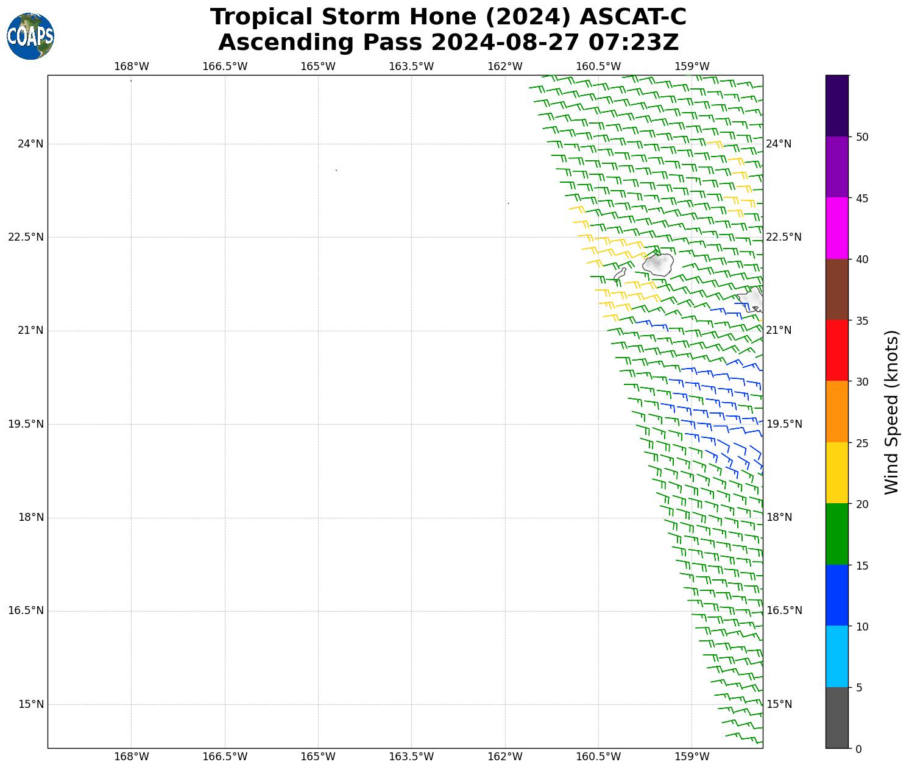Click the colorbar tick label 50

coord(861,137)
